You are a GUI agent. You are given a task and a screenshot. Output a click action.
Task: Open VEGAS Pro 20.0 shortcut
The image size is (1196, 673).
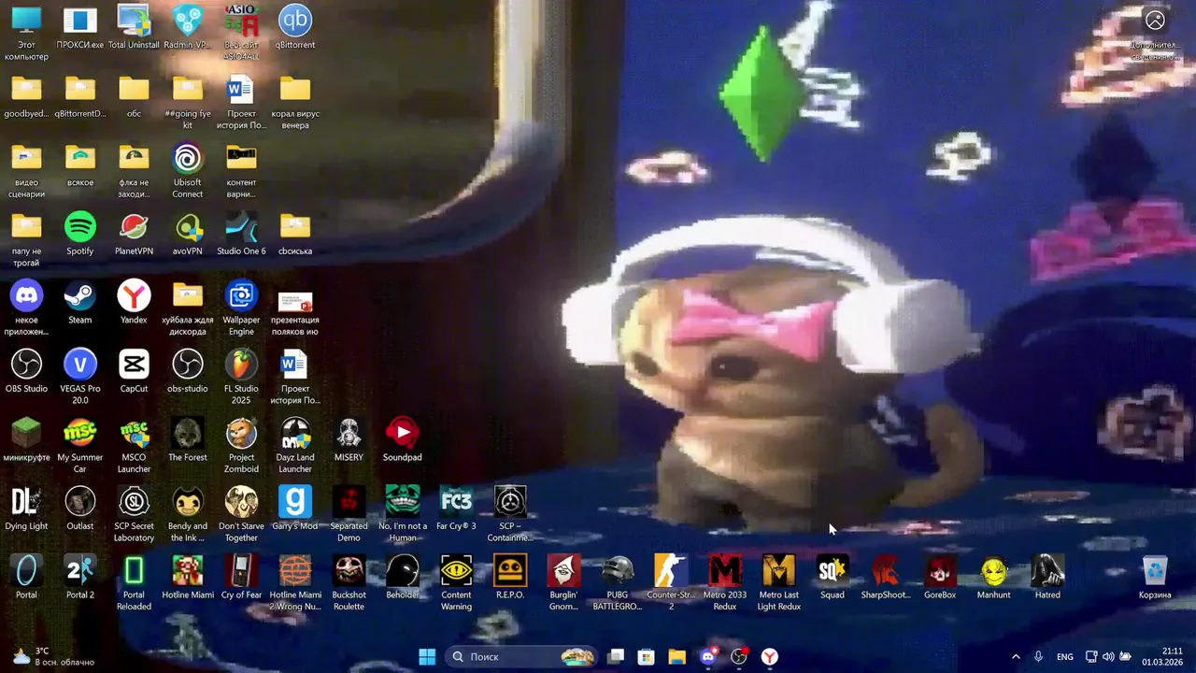[x=80, y=378]
